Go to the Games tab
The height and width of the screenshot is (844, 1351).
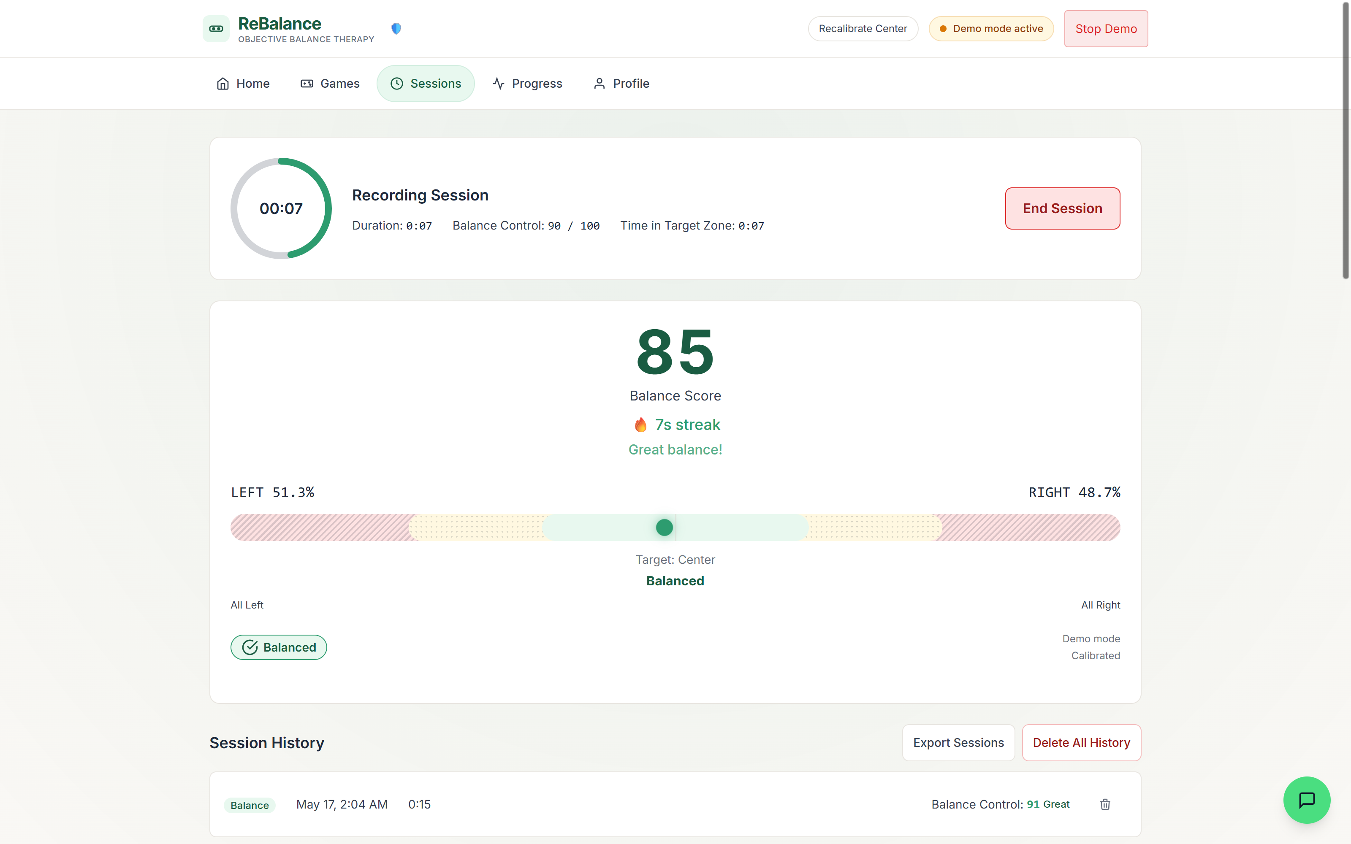point(330,84)
